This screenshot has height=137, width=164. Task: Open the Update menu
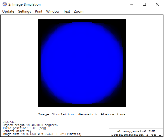pyautogui.click(x=8, y=11)
